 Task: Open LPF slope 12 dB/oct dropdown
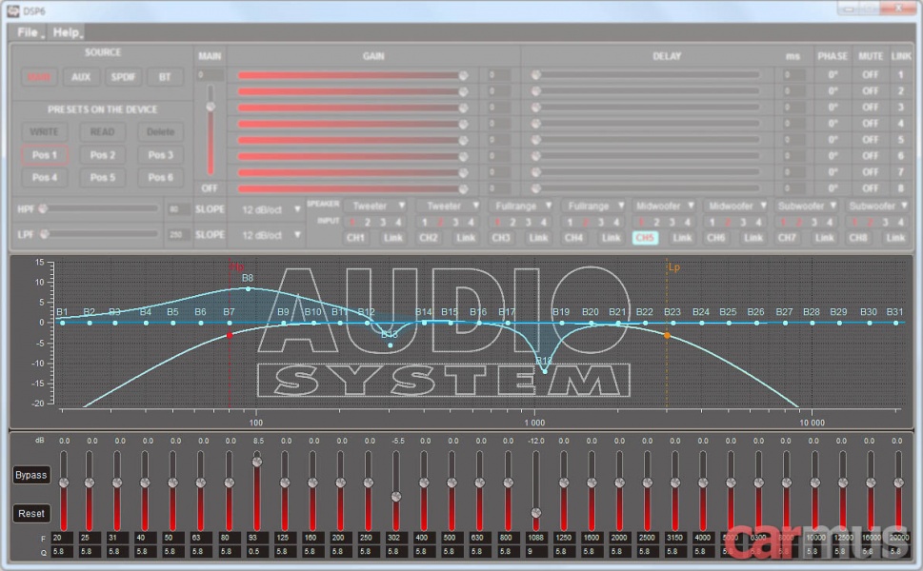click(271, 235)
